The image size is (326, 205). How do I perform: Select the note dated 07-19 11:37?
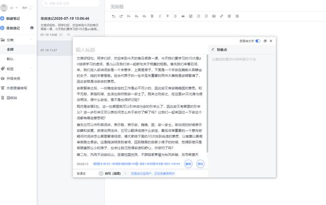click(x=55, y=48)
